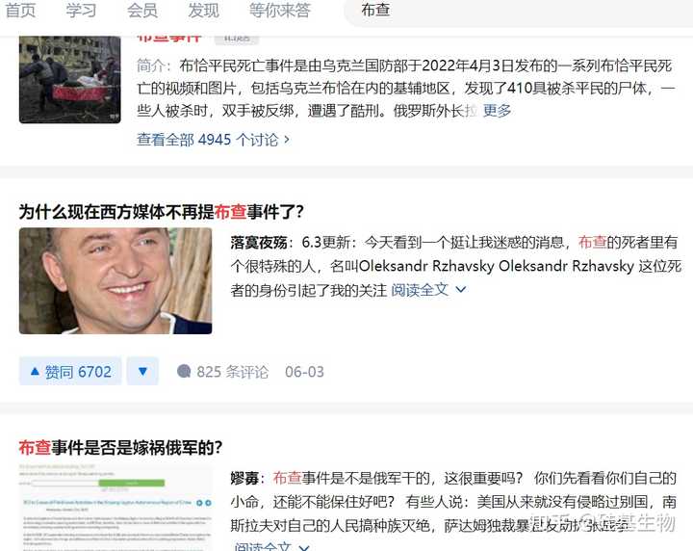693x551 pixels.
Task: Click author name 落寞夜殇
Action: point(259,243)
